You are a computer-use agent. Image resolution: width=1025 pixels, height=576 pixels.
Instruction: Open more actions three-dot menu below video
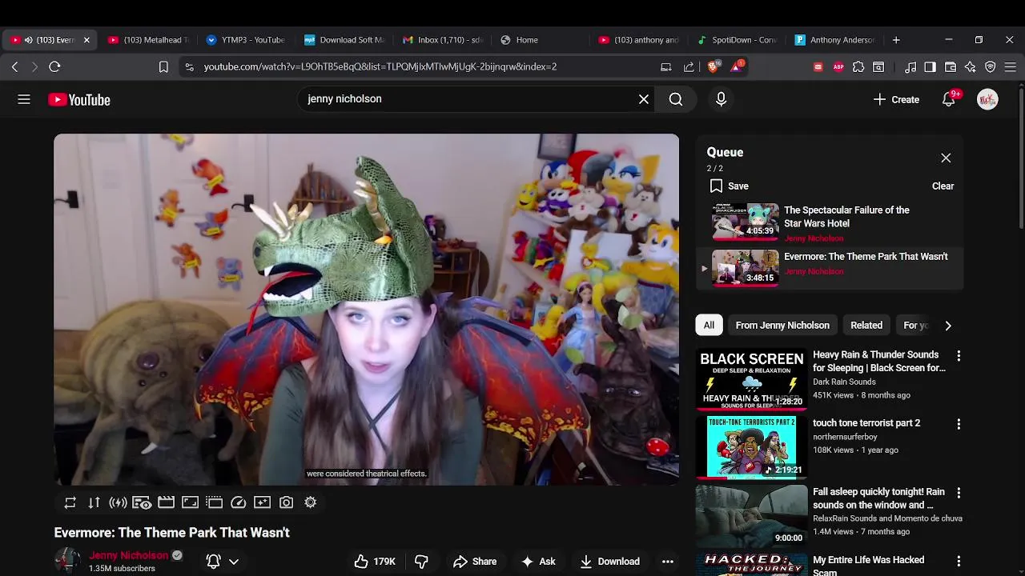pos(668,562)
